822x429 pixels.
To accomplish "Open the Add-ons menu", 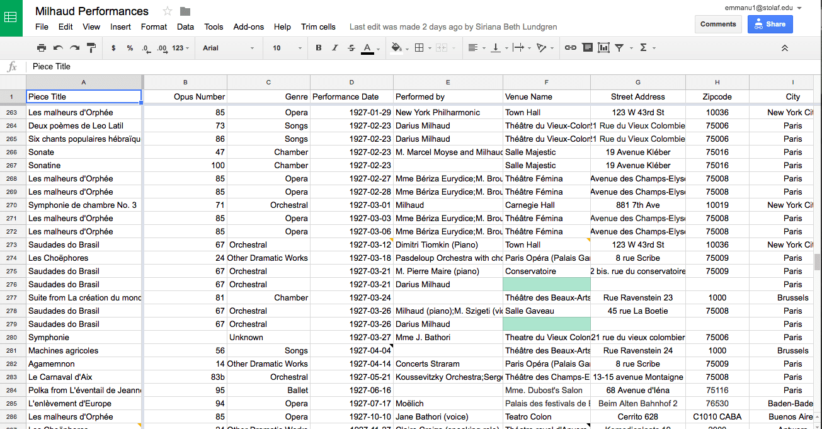I will pos(249,27).
